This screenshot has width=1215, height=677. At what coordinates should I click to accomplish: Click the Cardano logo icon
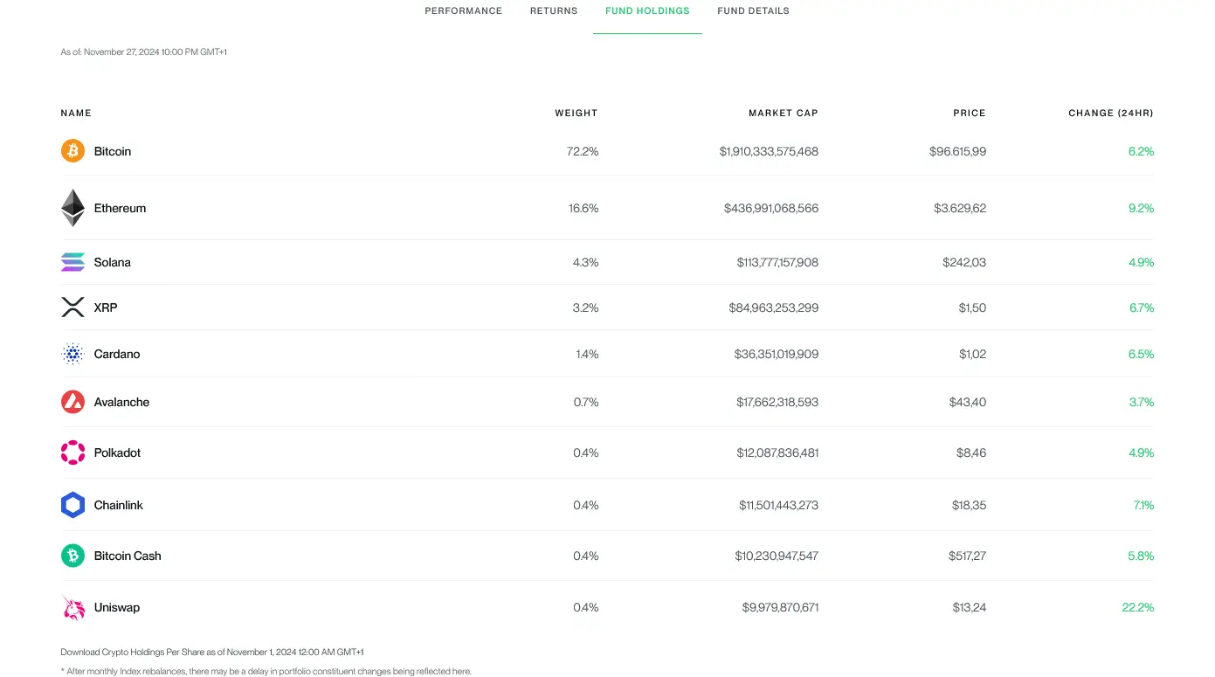click(72, 354)
